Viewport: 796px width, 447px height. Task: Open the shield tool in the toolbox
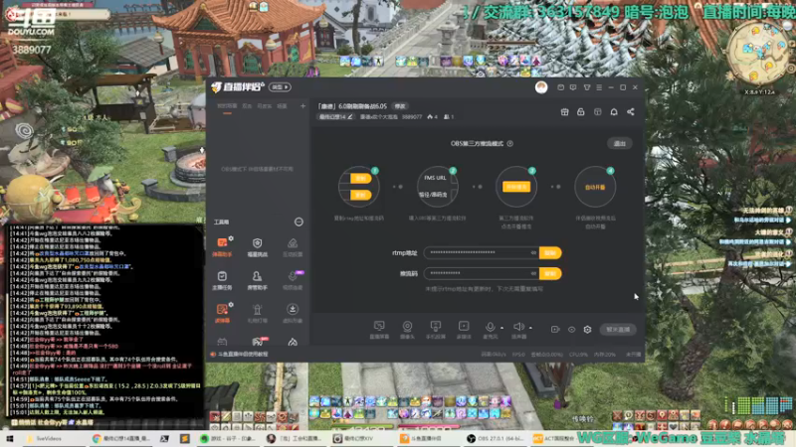258,246
